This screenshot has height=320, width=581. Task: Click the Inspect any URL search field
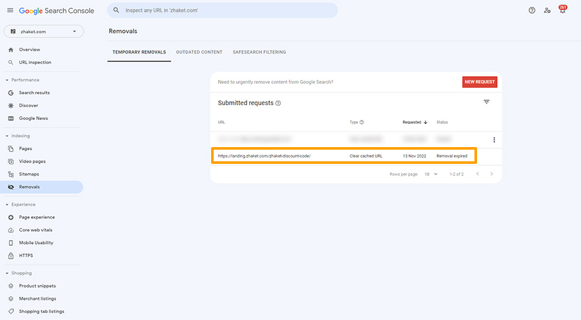(222, 10)
